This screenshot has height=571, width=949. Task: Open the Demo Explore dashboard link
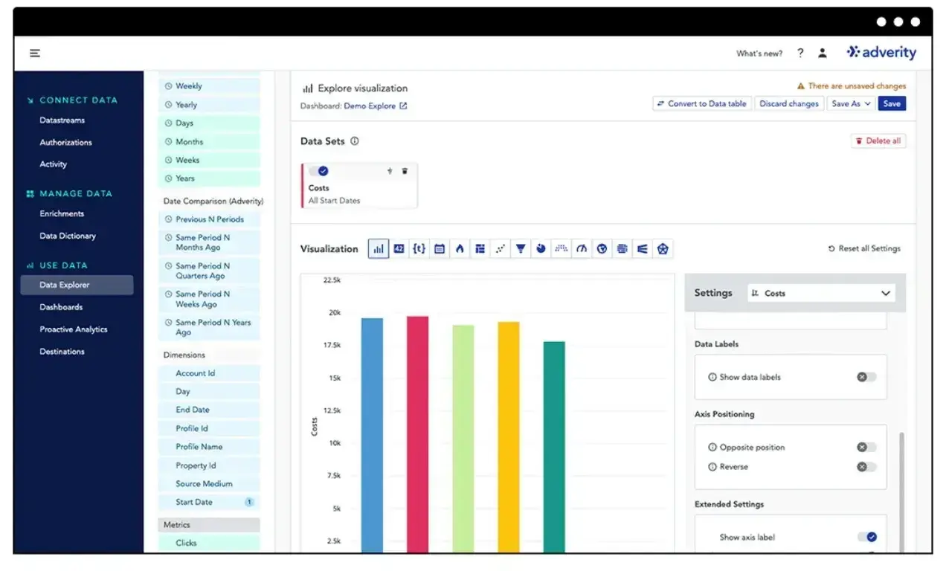pos(370,106)
